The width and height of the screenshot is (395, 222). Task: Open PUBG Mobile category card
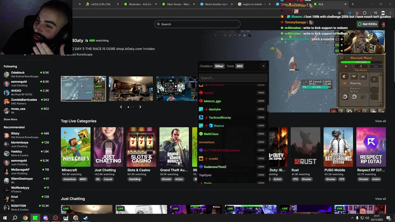click(338, 147)
